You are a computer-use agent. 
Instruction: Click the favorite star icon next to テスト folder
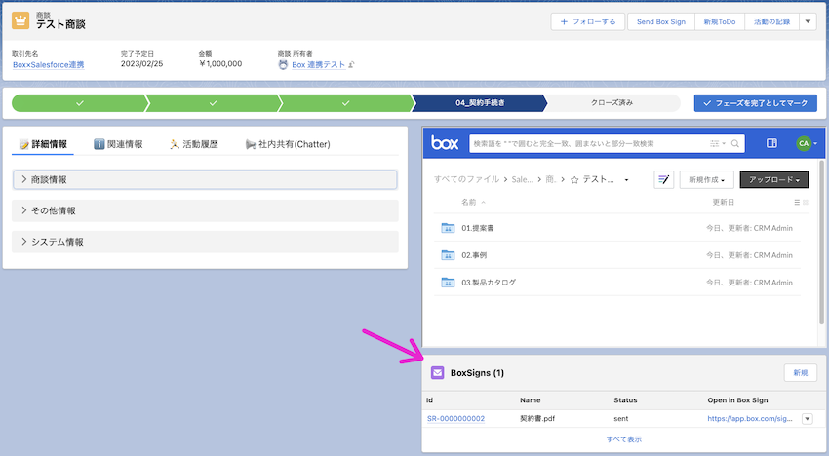[x=574, y=180]
